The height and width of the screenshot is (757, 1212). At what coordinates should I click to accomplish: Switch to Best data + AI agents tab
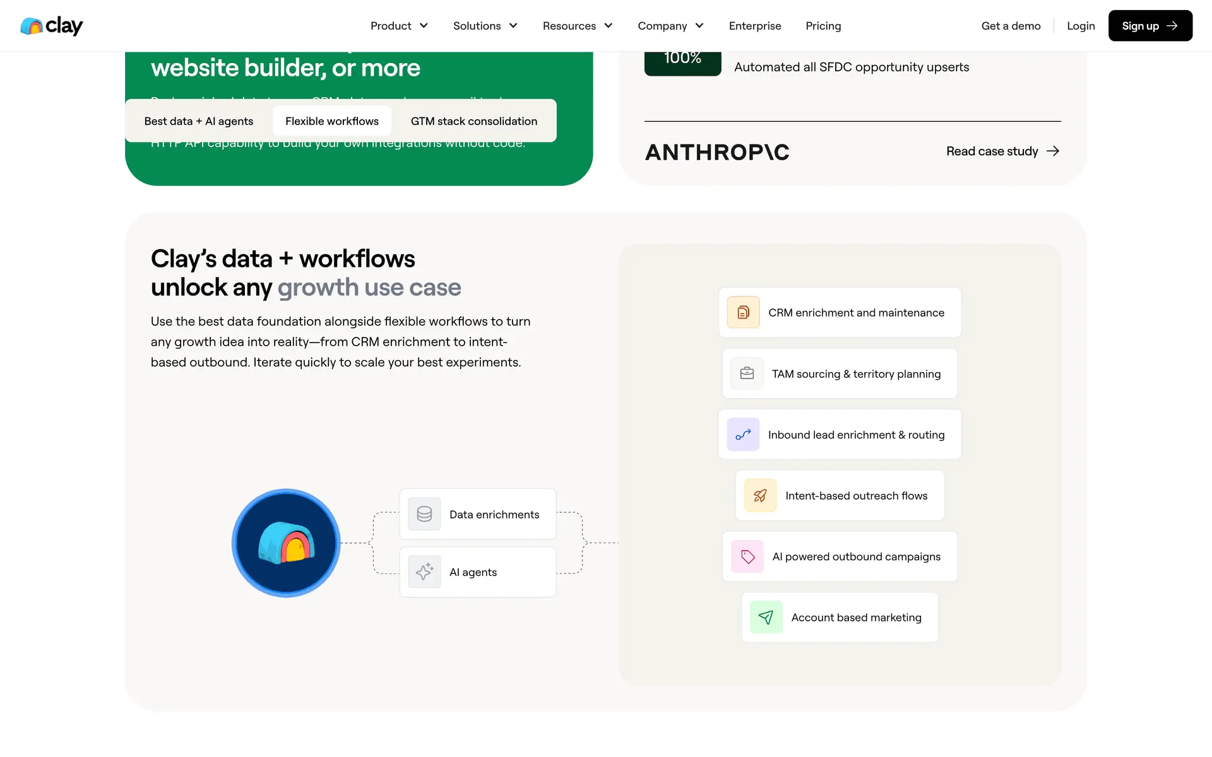coord(198,121)
